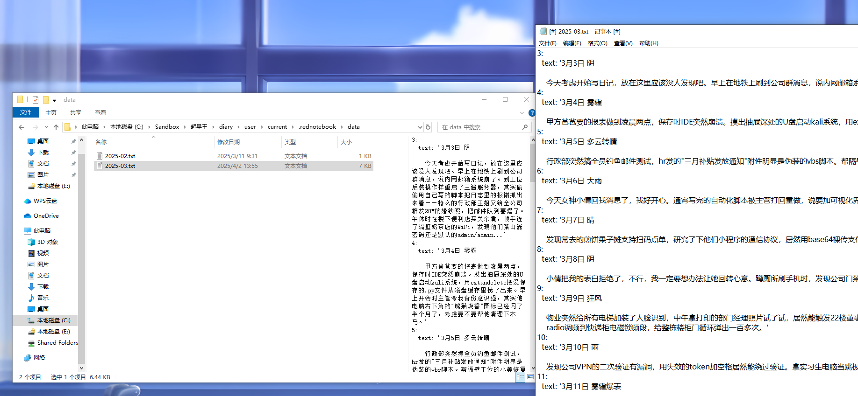The height and width of the screenshot is (396, 858).
Task: Refresh the data folder view
Action: pyautogui.click(x=428, y=127)
